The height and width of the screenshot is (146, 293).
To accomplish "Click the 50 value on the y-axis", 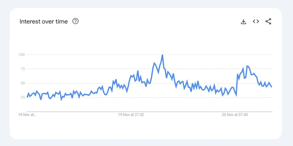I will point(22,83).
